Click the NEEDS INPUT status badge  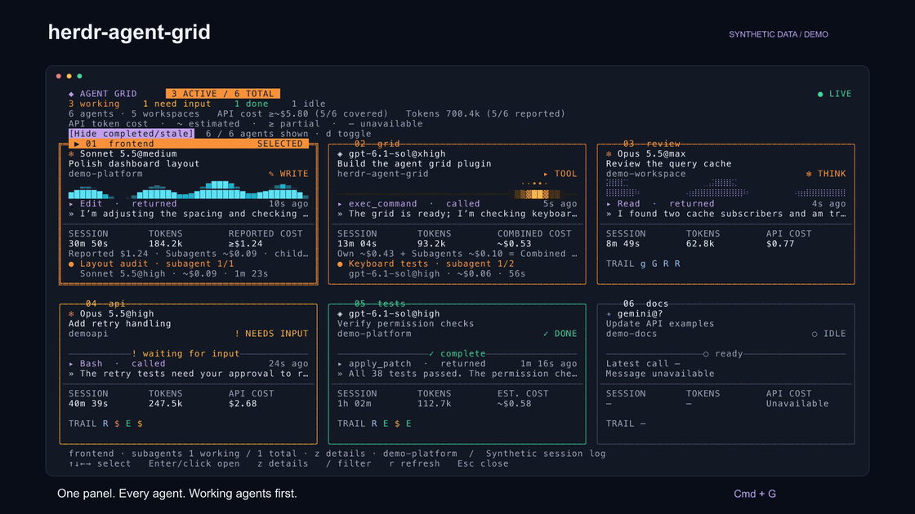click(x=271, y=334)
